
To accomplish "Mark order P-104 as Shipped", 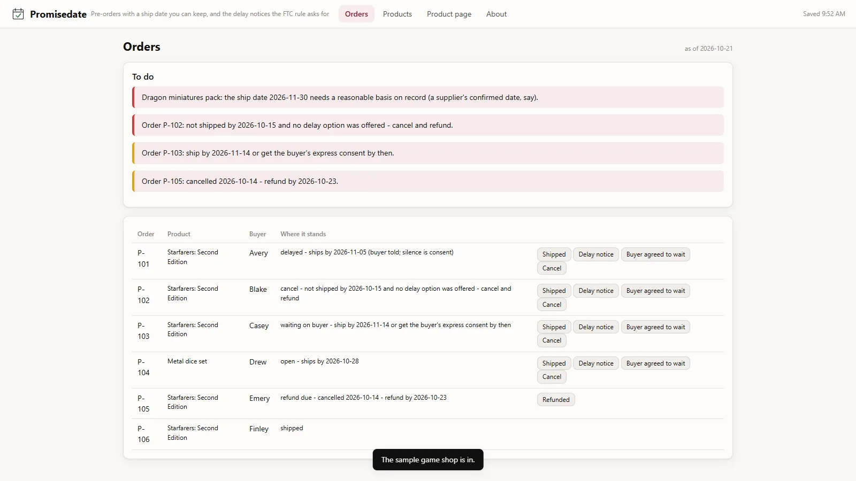I will coord(554,363).
